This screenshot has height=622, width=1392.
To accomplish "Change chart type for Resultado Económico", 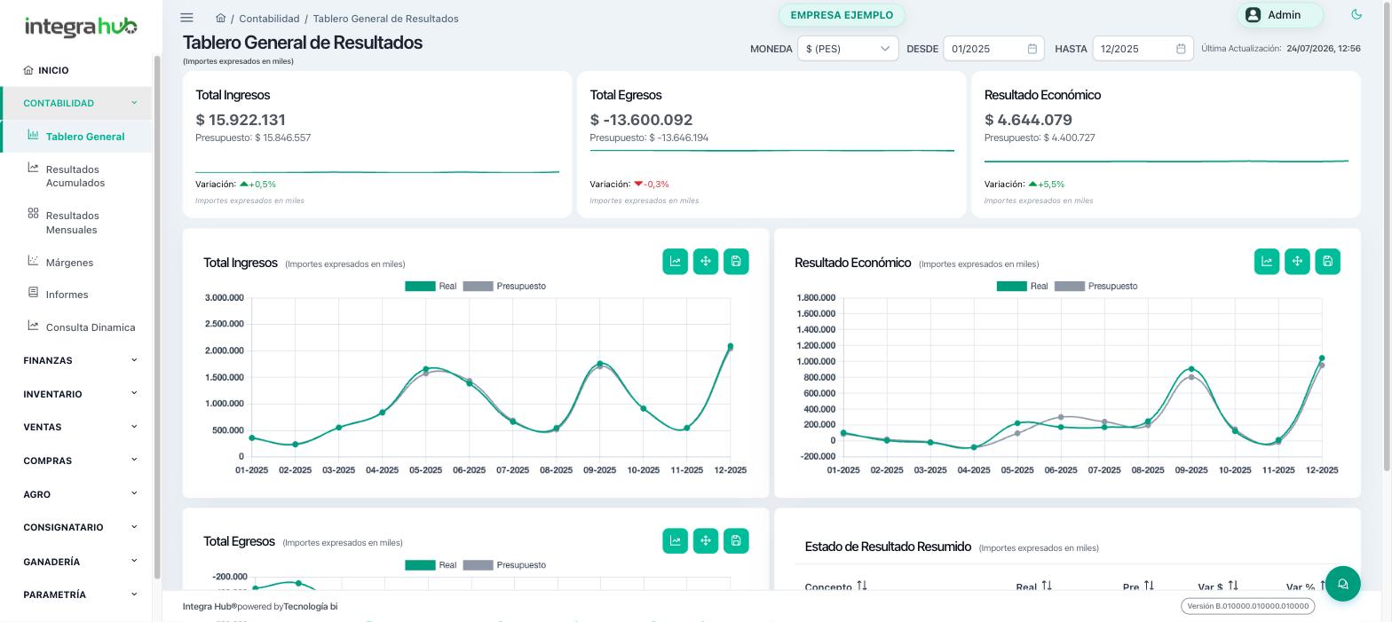I will [1267, 262].
